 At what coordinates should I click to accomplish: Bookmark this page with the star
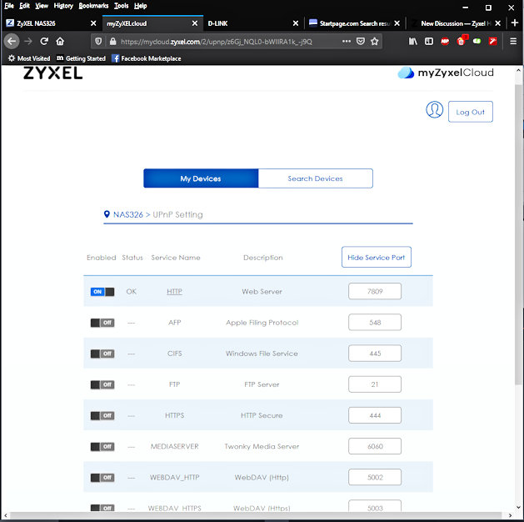coord(375,41)
